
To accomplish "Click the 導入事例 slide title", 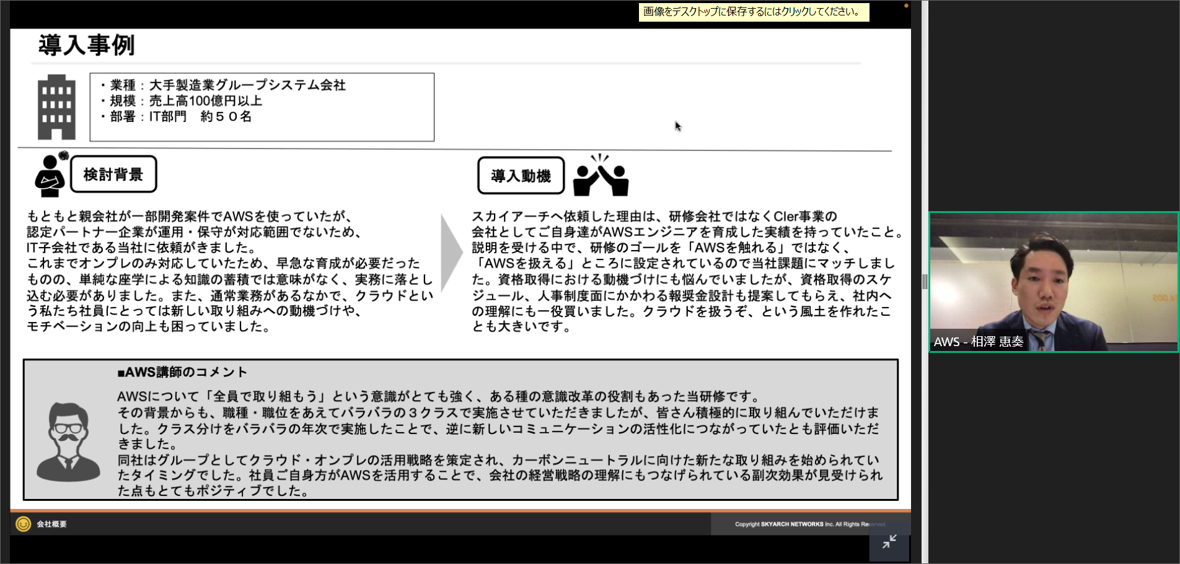I will (x=87, y=45).
